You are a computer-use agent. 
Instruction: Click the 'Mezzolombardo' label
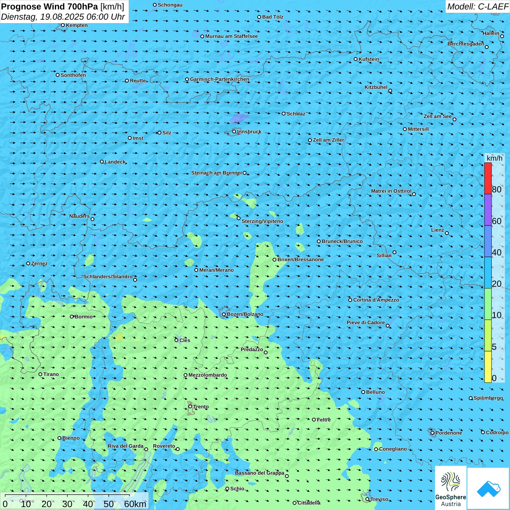click(208, 375)
